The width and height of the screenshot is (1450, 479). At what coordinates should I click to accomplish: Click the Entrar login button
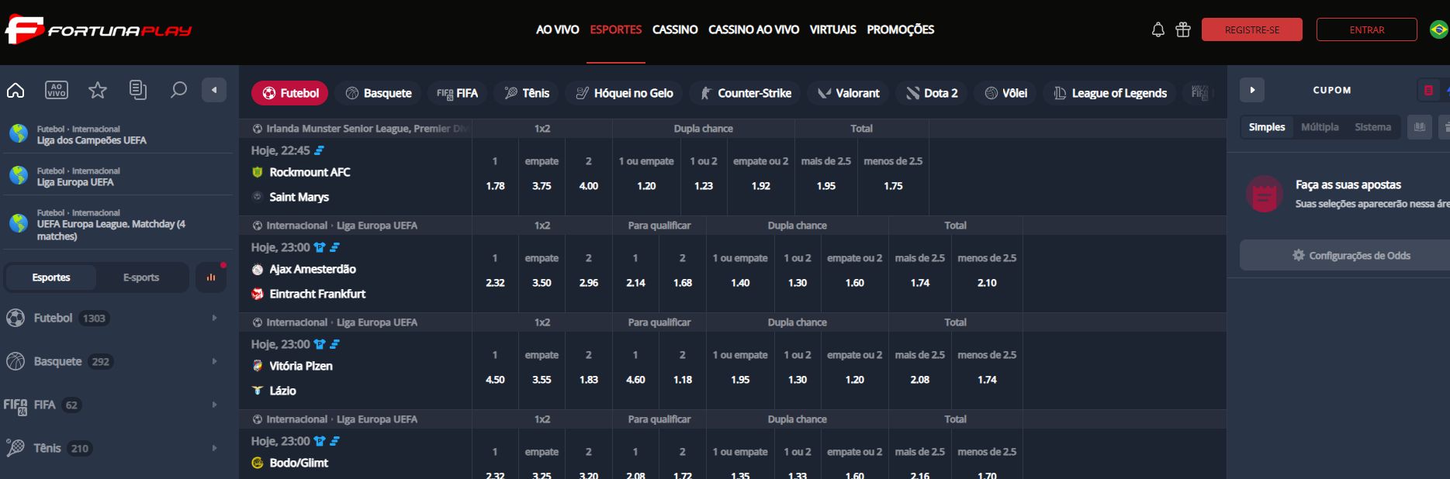pyautogui.click(x=1367, y=29)
